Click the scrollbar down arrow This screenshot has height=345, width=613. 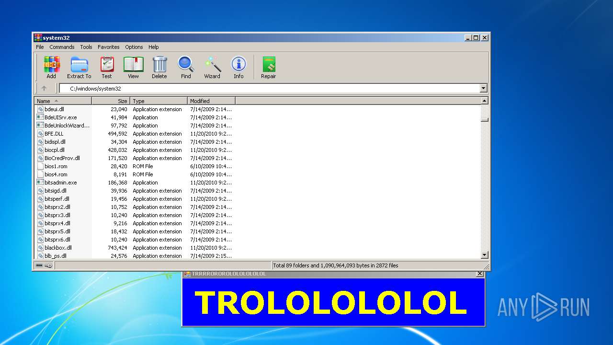pyautogui.click(x=484, y=255)
